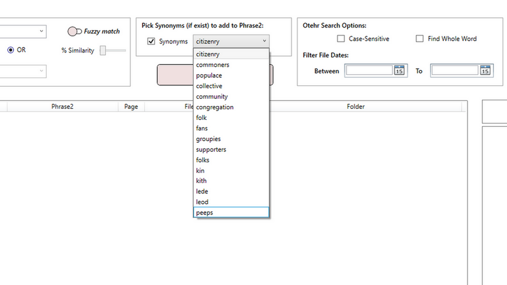Enable Case-Sensitive search option
507x285 pixels.
coord(341,39)
